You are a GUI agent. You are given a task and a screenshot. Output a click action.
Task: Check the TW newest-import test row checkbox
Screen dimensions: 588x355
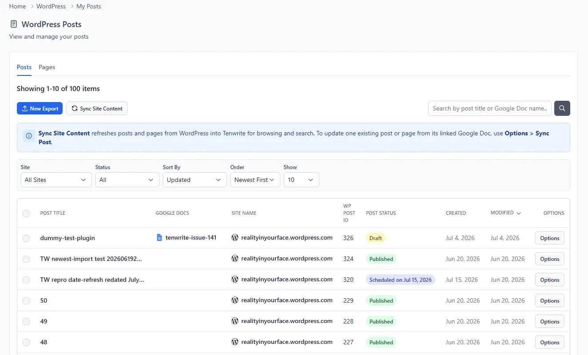26,259
